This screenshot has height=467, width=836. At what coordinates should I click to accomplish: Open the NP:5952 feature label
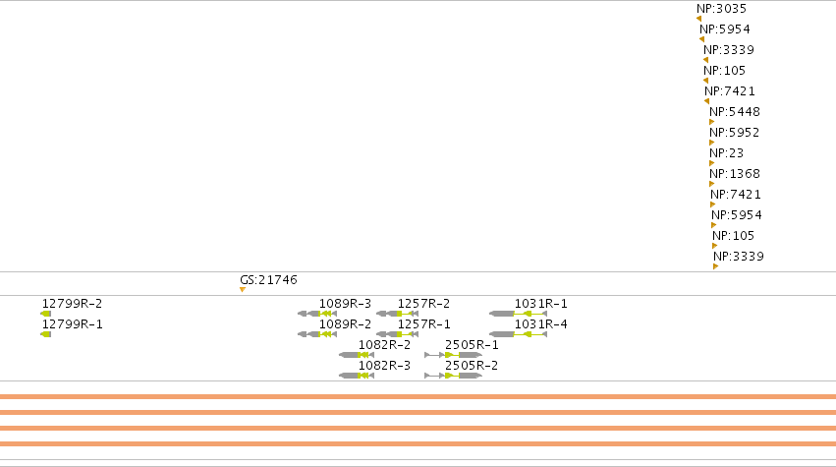click(x=734, y=133)
